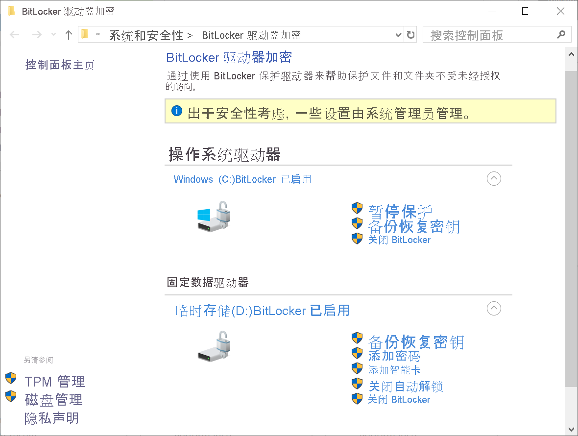Click the BitLocker folder icon in address bar
Image resolution: width=578 pixels, height=436 pixels.
(x=84, y=34)
